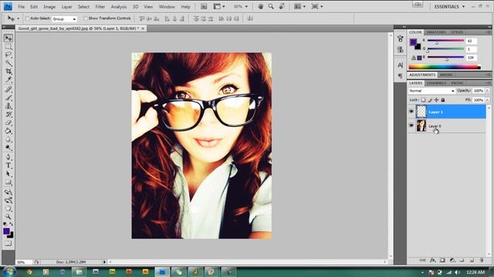This screenshot has width=494, height=277.
Task: Click the Hand tool in application bar
Action: pos(260,6)
